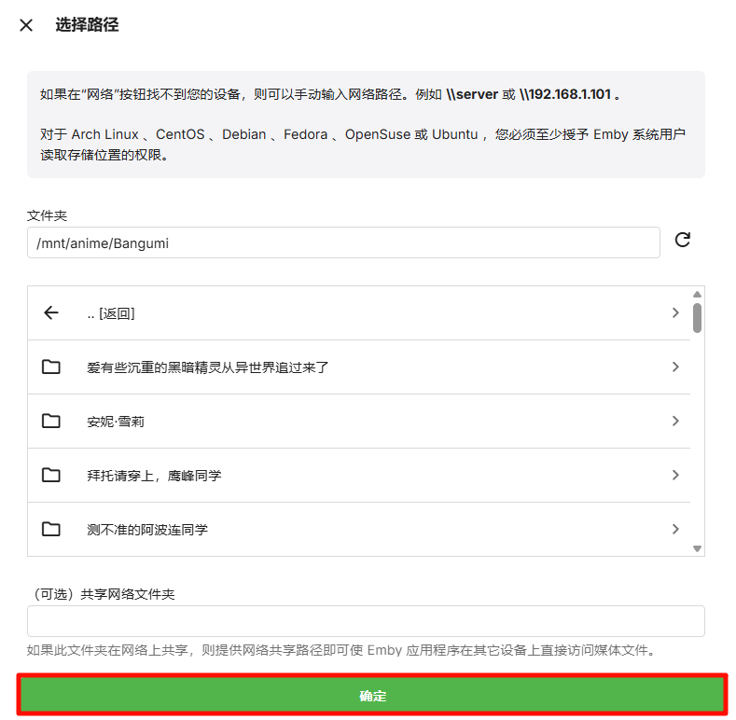The height and width of the screenshot is (720, 736).
Task: Select 测不准的阿波连同学 folder name
Action: tap(147, 530)
